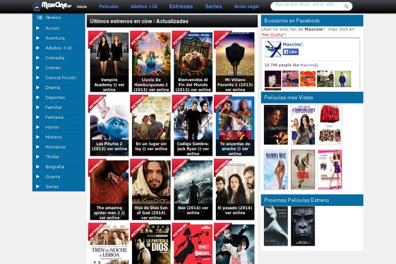396x264 pixels.
Task: Click the arrow beside Familiar
Action: pyautogui.click(x=38, y=107)
